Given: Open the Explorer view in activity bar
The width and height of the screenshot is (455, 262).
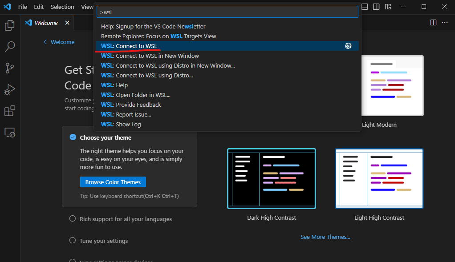Looking at the screenshot, I should coord(10,25).
